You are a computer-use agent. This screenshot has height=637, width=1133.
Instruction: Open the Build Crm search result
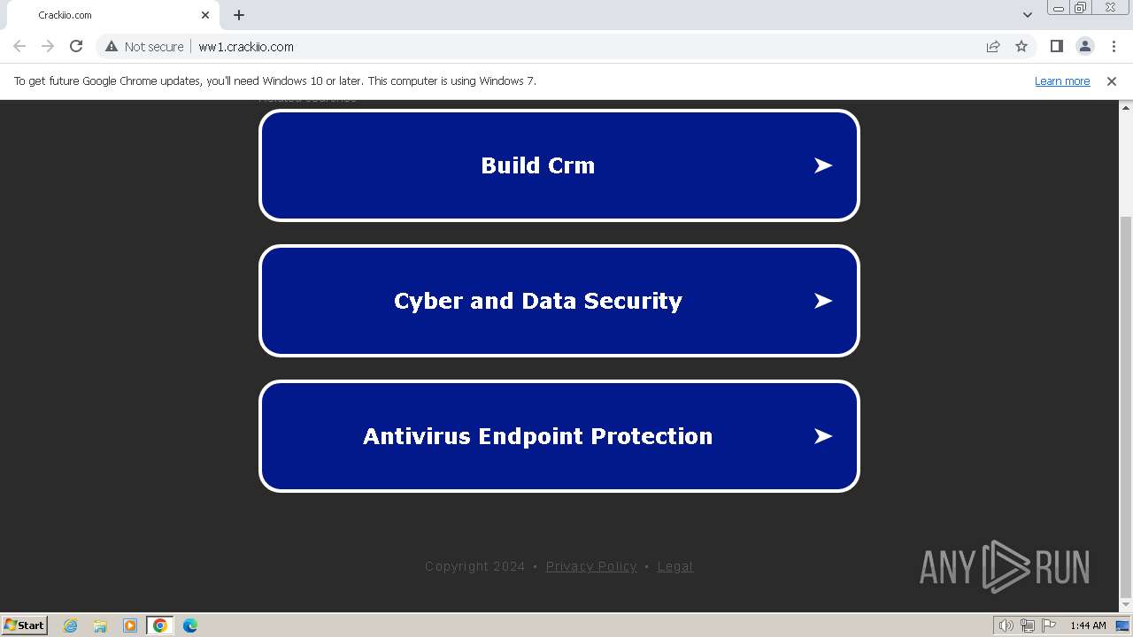pyautogui.click(x=559, y=165)
